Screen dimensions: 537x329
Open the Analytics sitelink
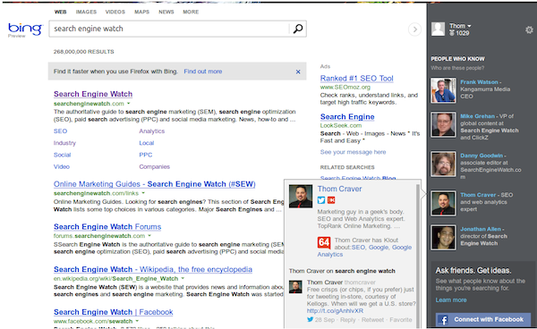[152, 131]
